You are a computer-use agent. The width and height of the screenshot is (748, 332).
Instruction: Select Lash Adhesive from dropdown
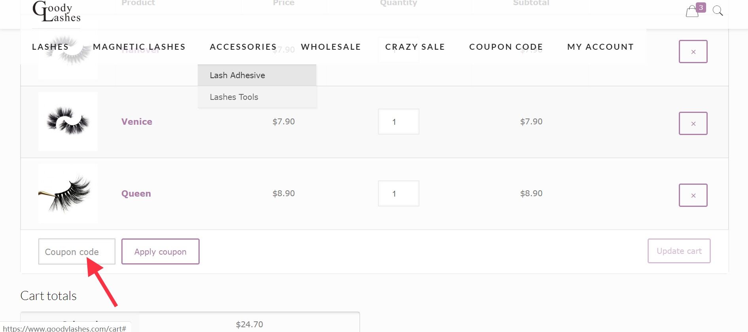click(257, 75)
